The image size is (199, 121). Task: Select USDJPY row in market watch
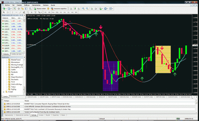(12, 29)
